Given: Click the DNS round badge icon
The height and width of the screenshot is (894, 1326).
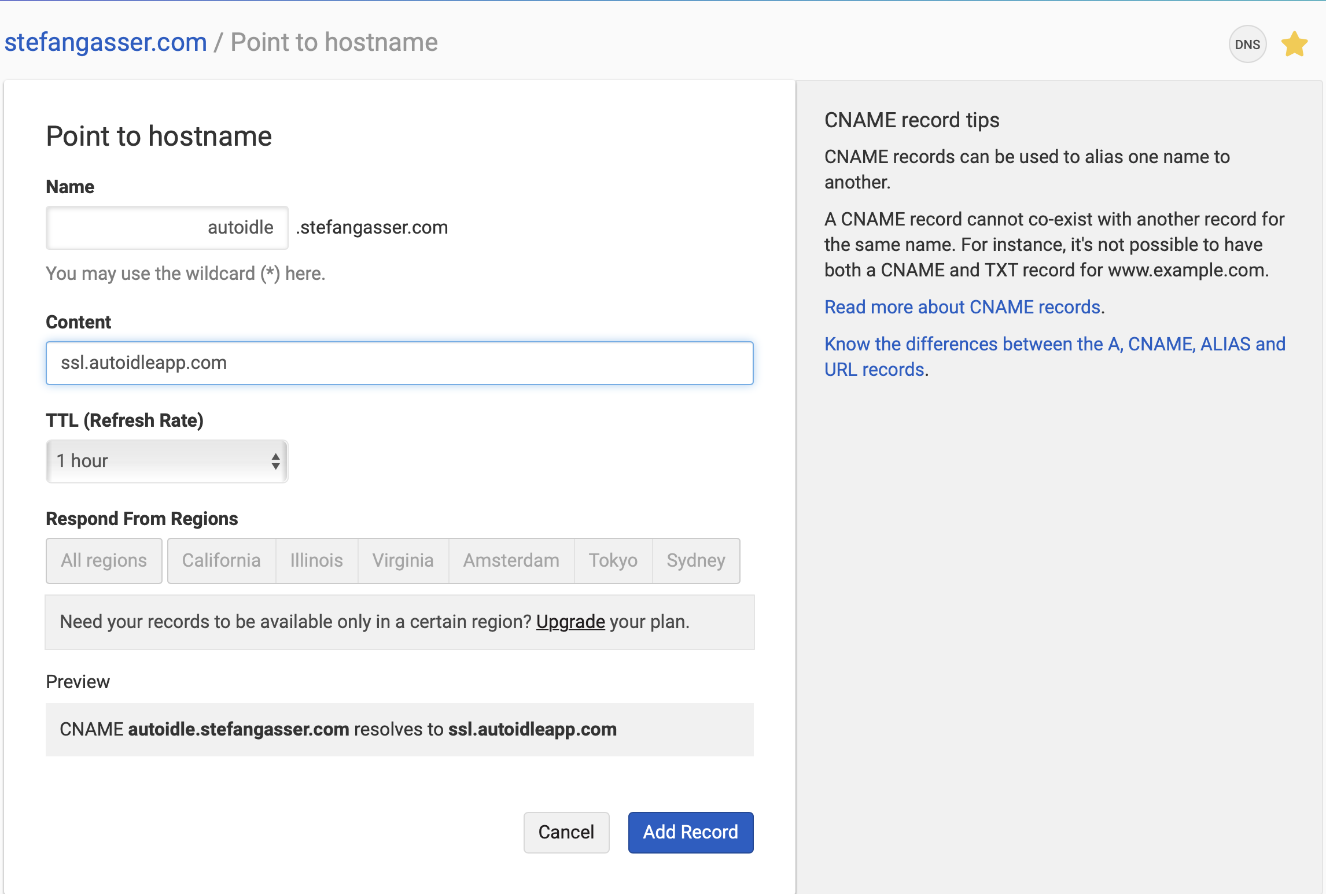Looking at the screenshot, I should tap(1247, 45).
